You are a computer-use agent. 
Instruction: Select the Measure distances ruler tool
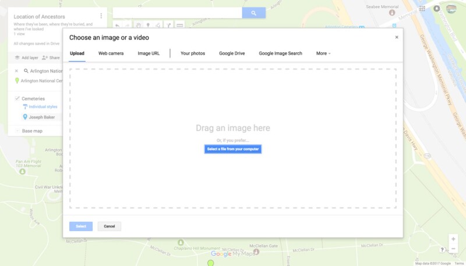[x=180, y=26]
